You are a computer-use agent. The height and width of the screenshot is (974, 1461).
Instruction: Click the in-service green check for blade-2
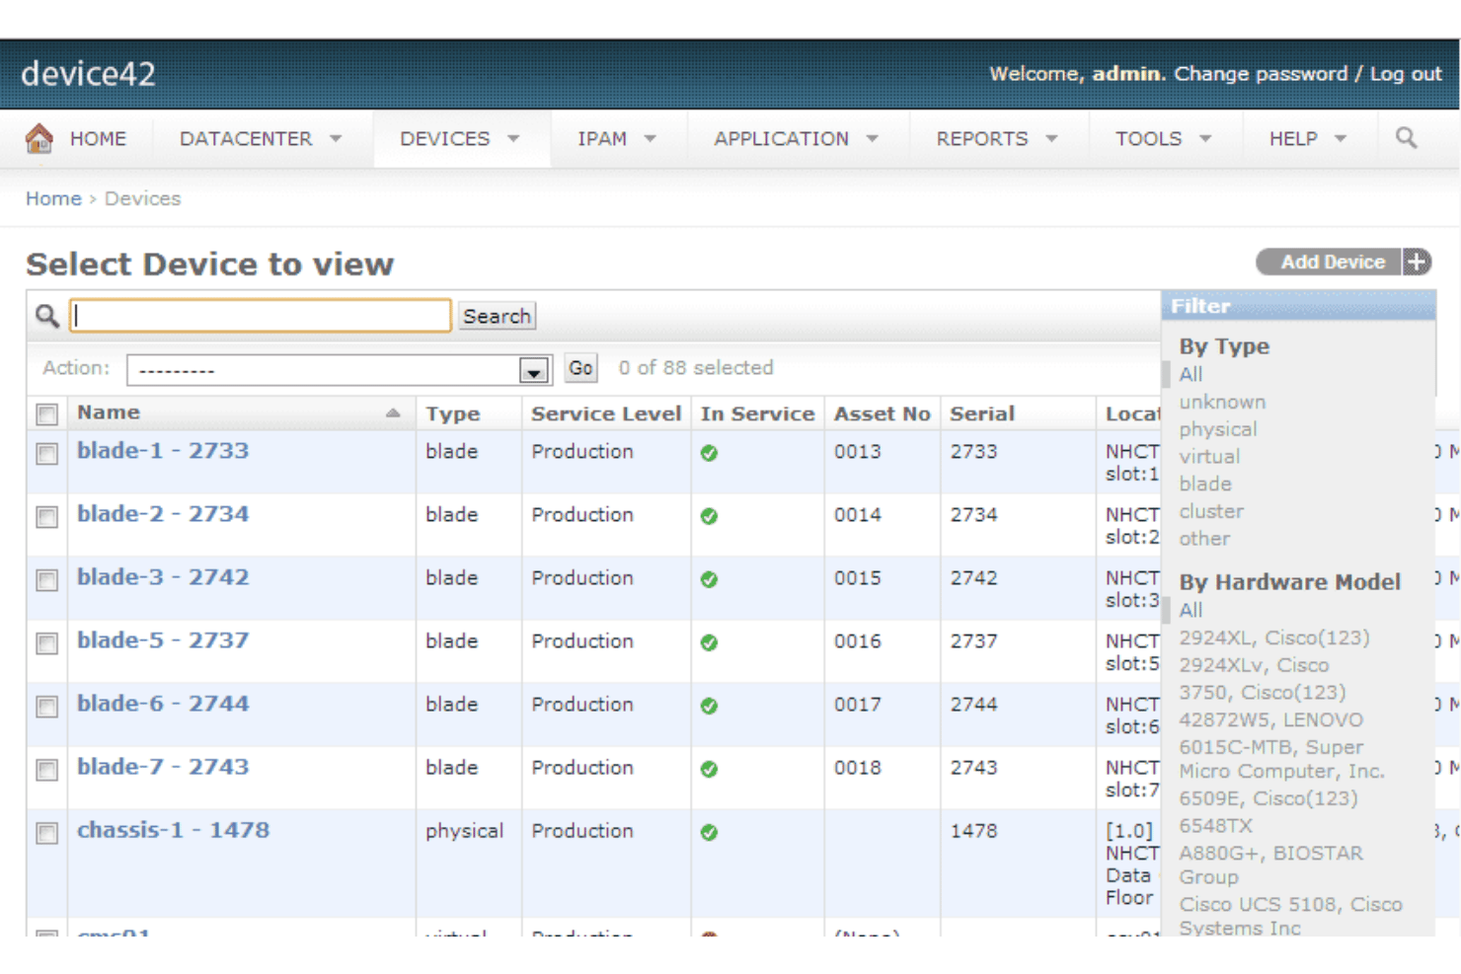point(709,516)
